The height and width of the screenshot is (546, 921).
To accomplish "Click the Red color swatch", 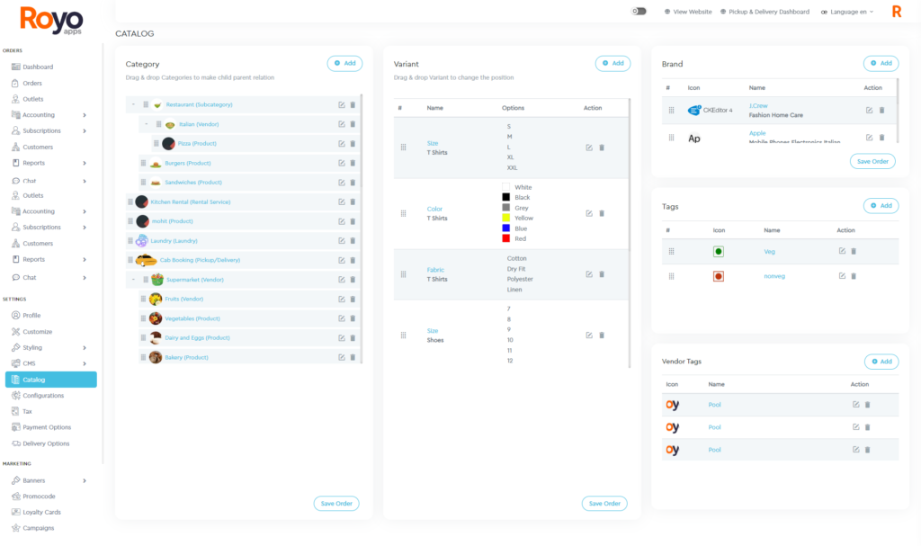I will click(x=505, y=238).
